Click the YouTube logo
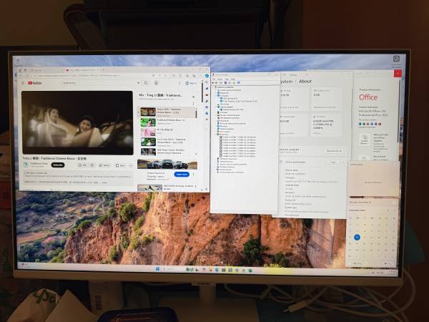 click(x=33, y=83)
